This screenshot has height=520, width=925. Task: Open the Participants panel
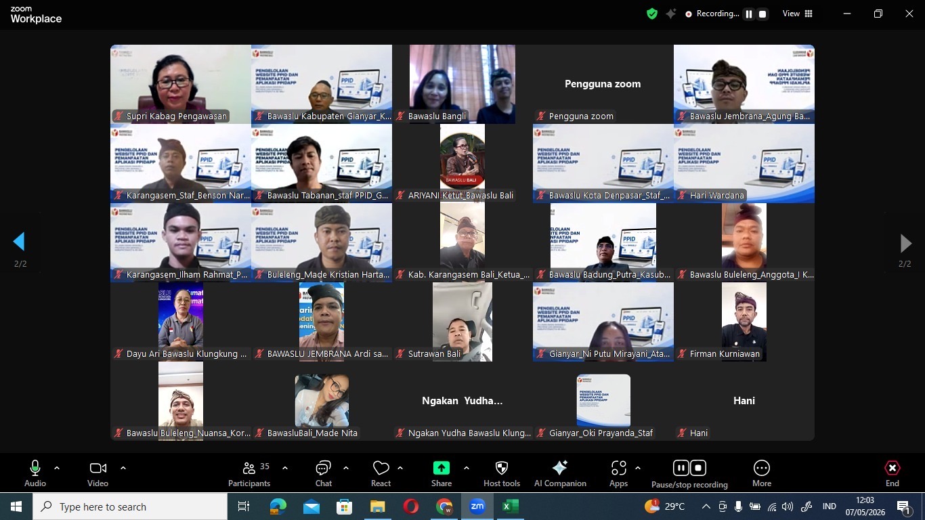pos(249,473)
